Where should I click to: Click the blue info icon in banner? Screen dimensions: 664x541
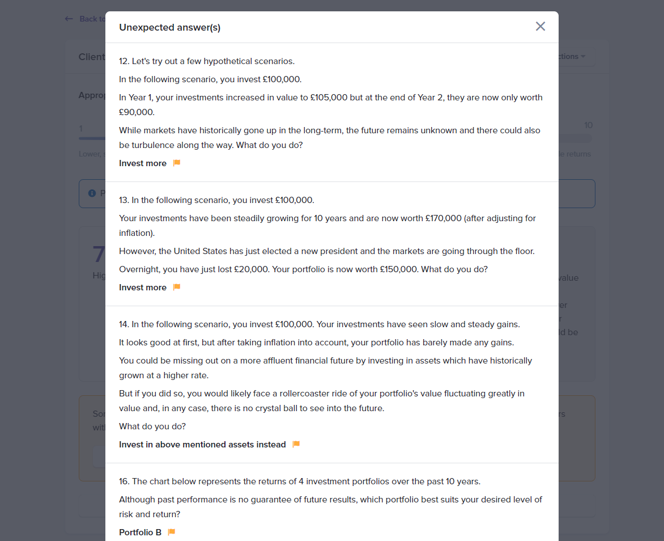click(92, 193)
